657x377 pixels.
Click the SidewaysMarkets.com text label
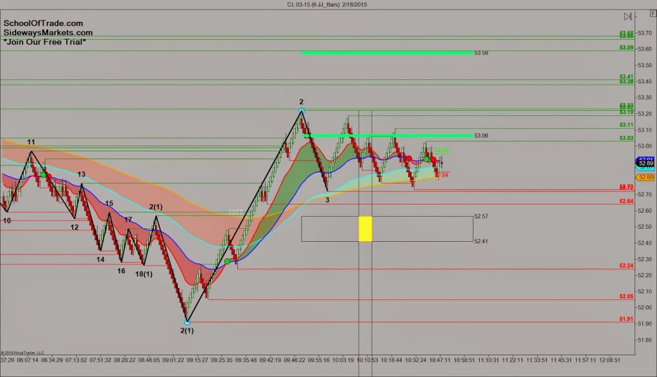click(48, 33)
